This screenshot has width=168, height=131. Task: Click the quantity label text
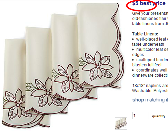pyautogui.click(x=159, y=116)
